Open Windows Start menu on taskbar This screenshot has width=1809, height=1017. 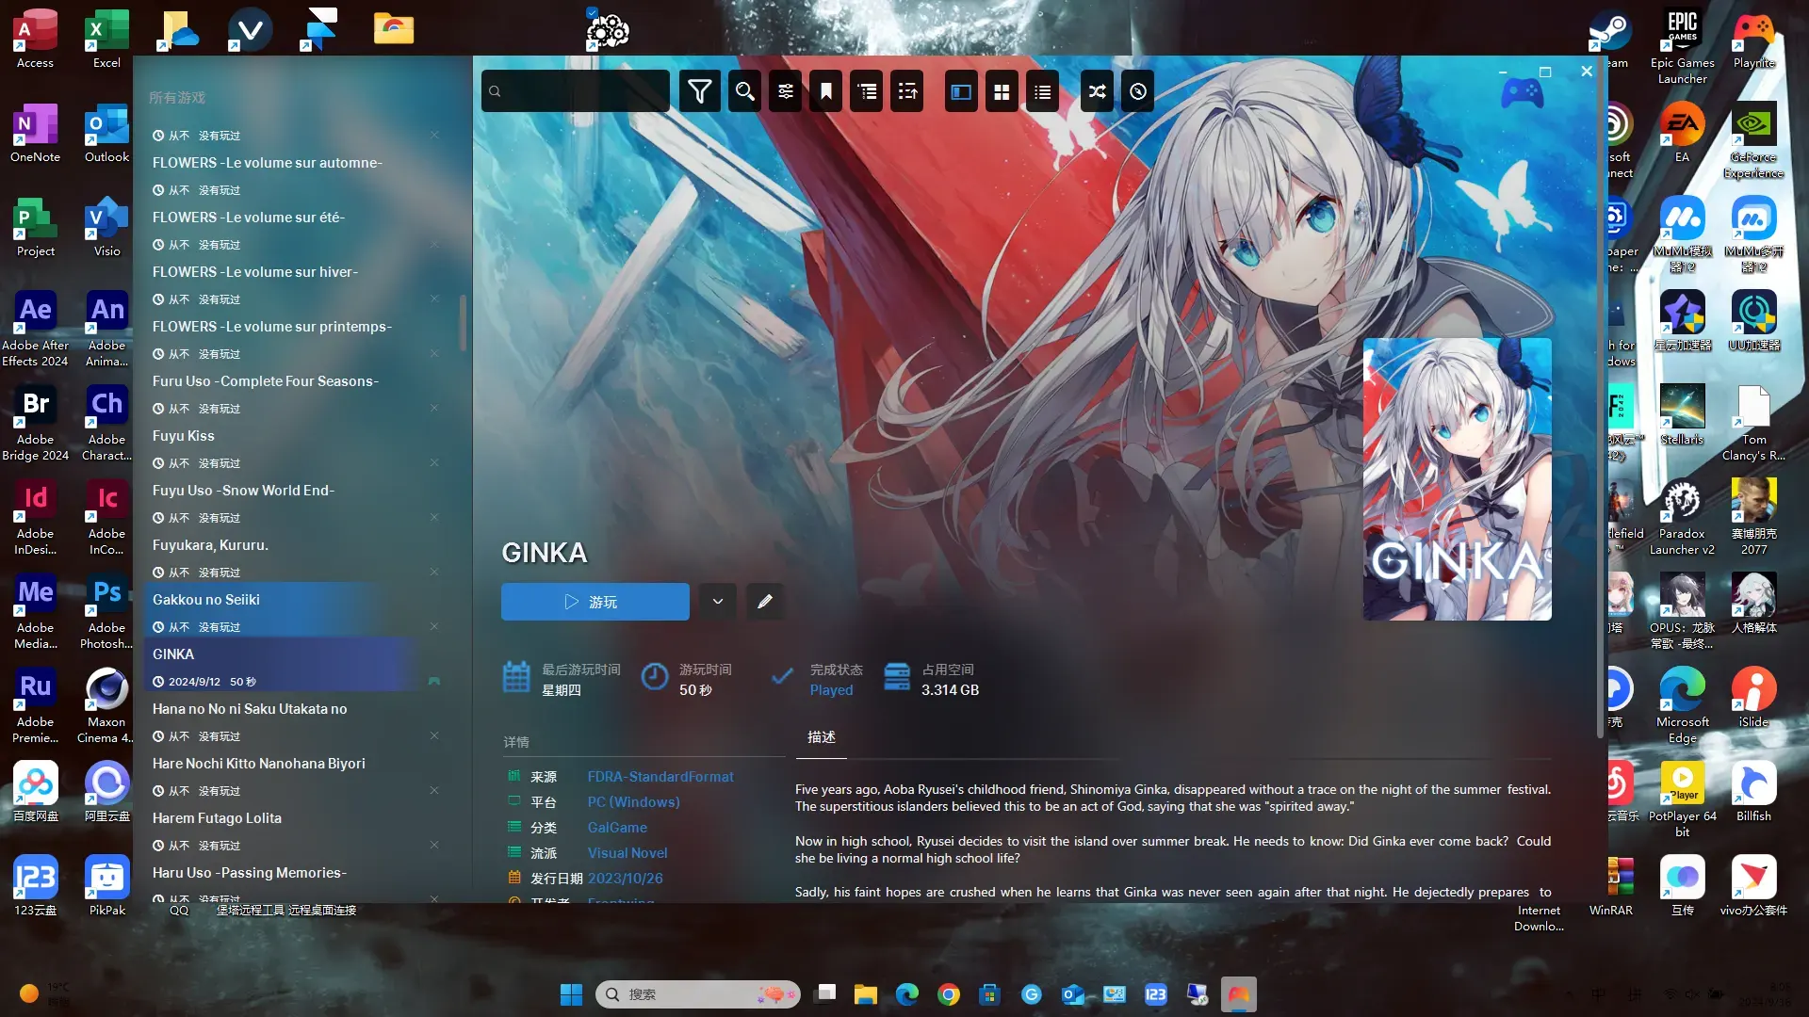(x=571, y=994)
